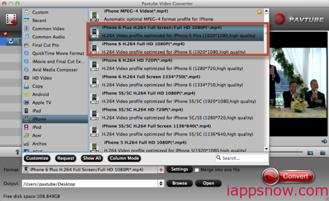
Task: Click the move up arrow icon
Action: pos(18,152)
